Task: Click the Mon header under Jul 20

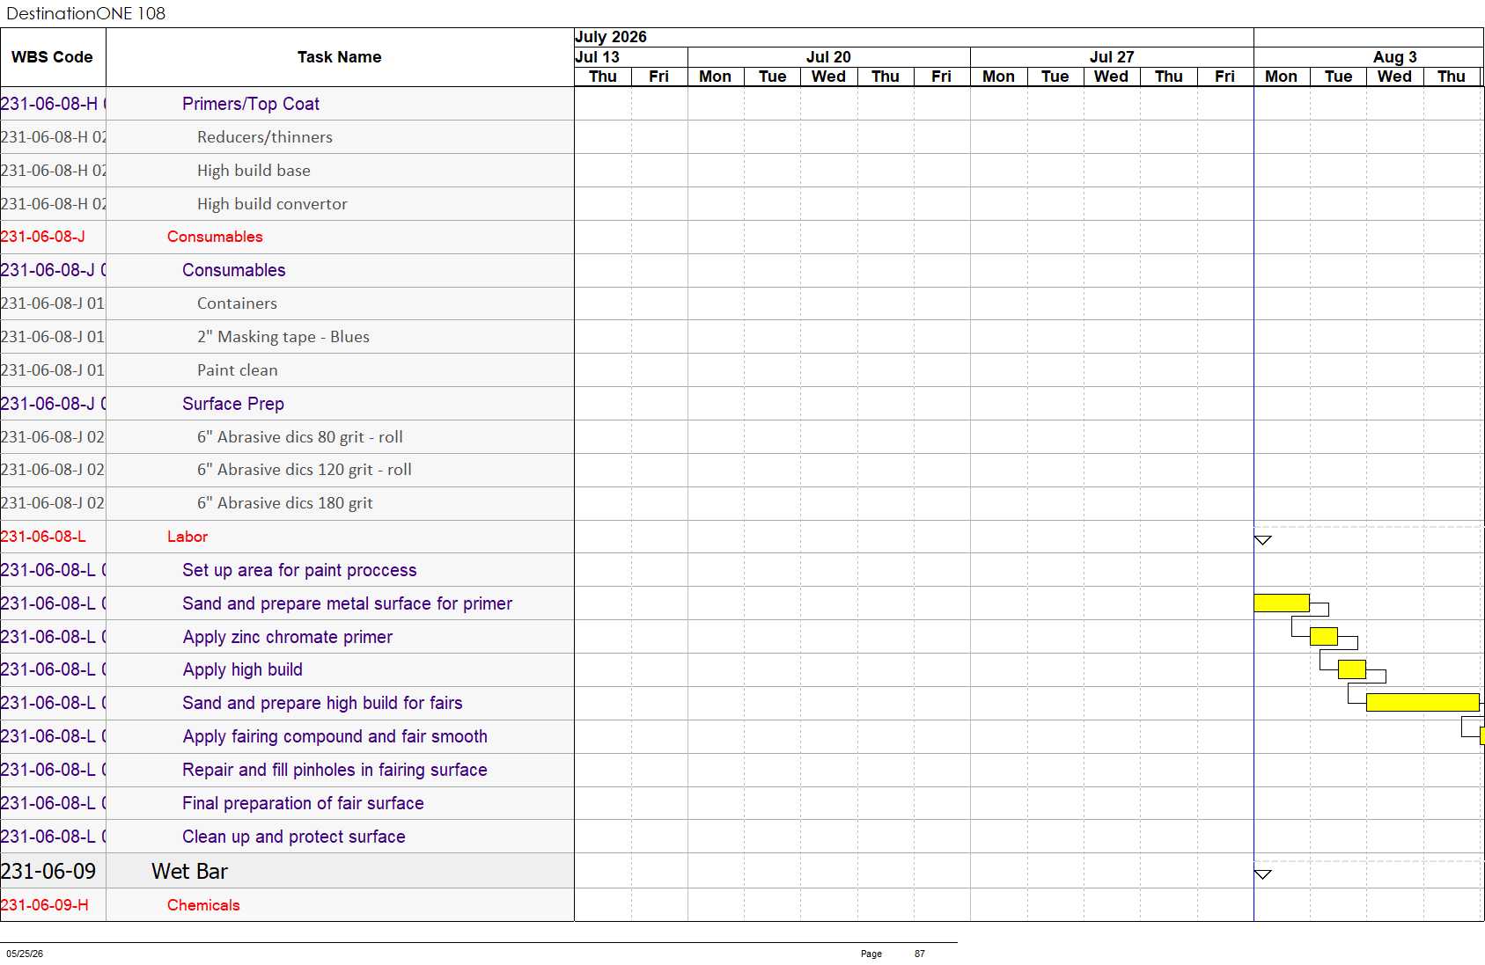Action: pos(716,77)
